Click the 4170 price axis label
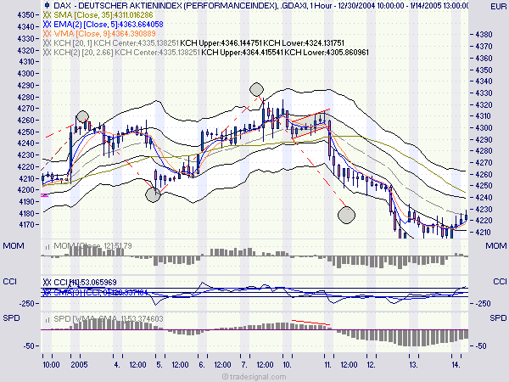509x382 pixels. [x=26, y=224]
